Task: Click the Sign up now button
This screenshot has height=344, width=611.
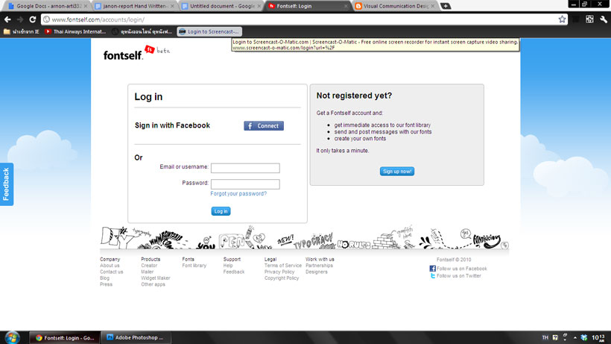Action: tap(397, 171)
